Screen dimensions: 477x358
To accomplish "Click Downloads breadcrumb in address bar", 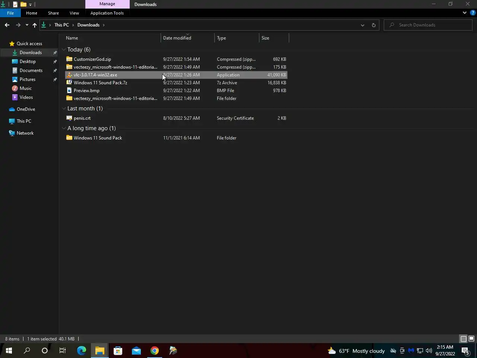I will (x=88, y=25).
